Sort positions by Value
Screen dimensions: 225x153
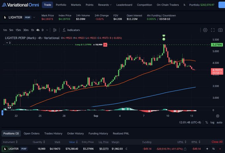click(73, 142)
